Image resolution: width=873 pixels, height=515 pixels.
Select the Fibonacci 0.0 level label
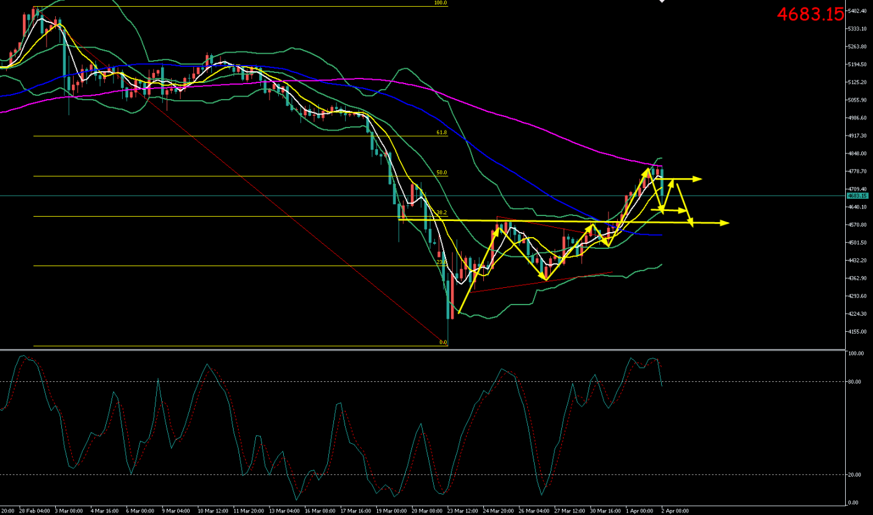coord(442,342)
